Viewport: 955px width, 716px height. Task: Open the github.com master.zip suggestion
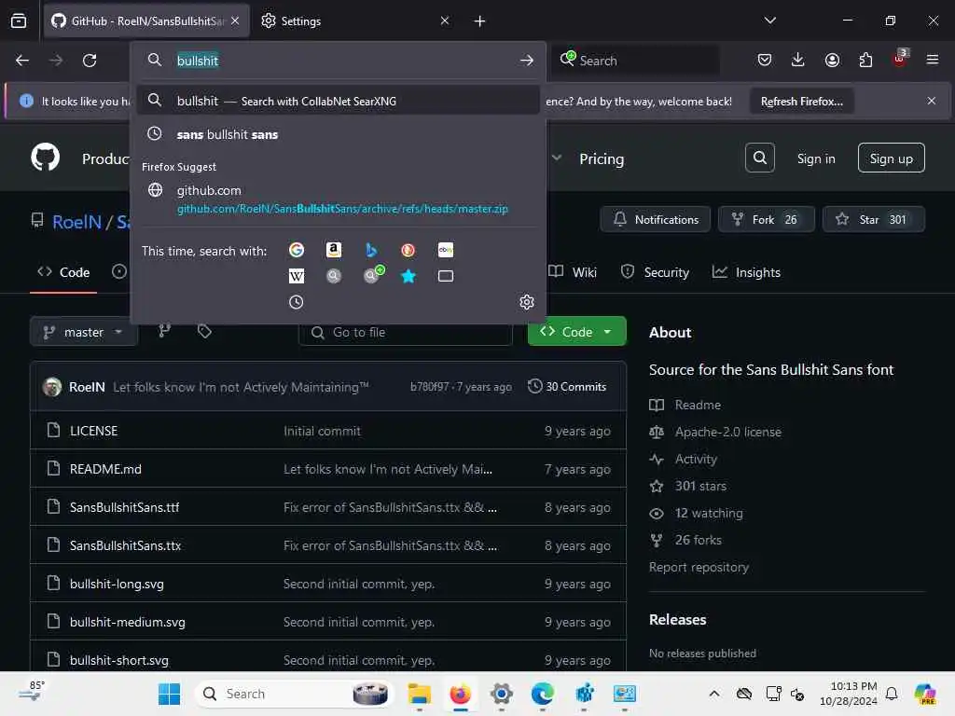coord(338,200)
